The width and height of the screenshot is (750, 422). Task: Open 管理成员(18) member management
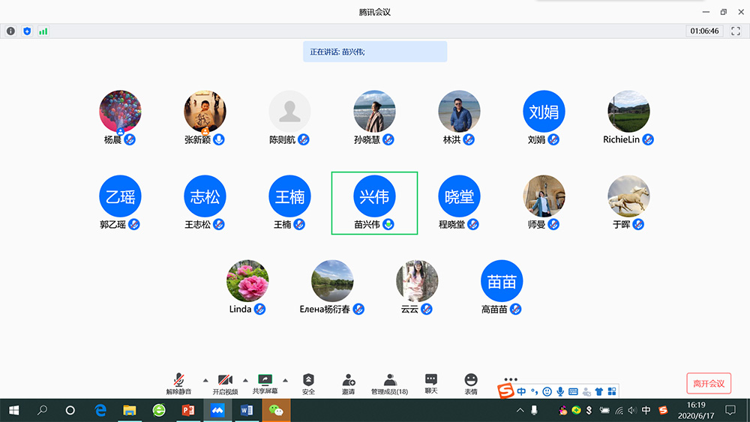click(389, 384)
